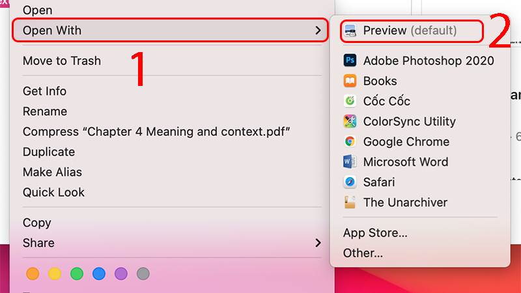This screenshot has height=293, width=521.
Task: Select Quick Look menu entry
Action: [x=53, y=192]
